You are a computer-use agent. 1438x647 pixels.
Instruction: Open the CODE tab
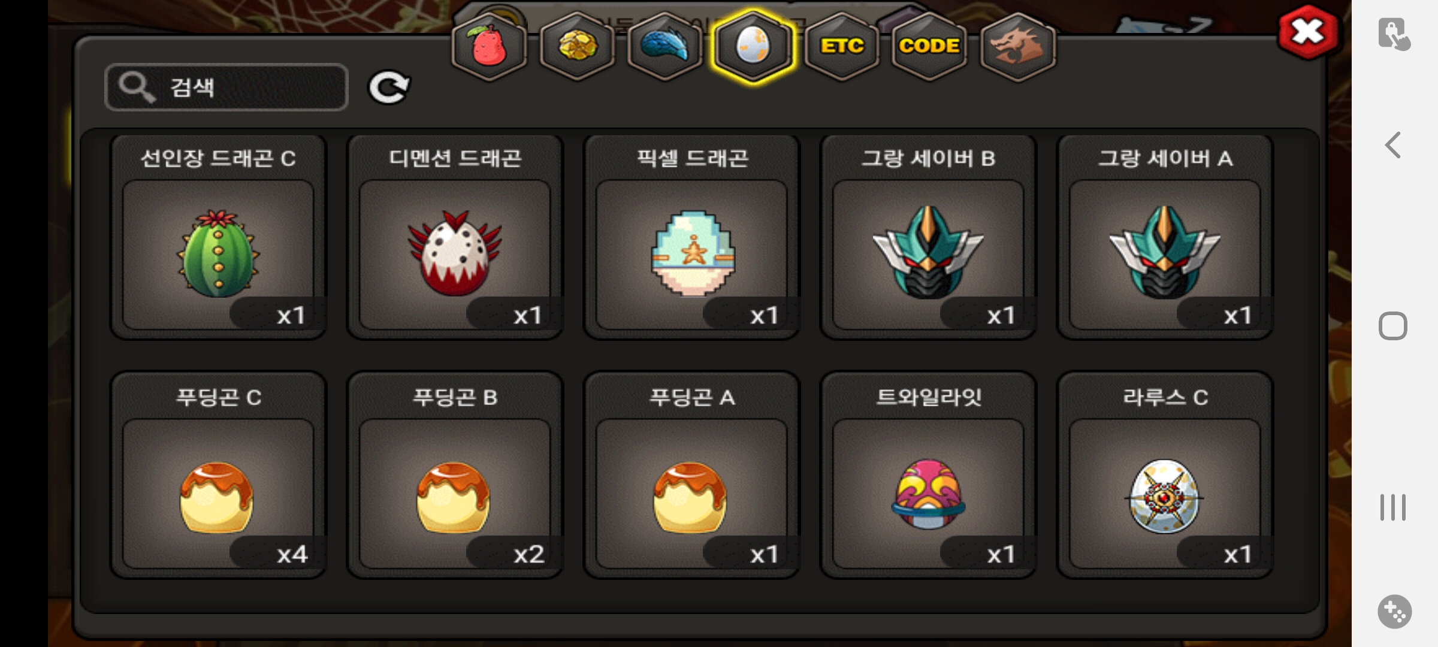pyautogui.click(x=929, y=47)
